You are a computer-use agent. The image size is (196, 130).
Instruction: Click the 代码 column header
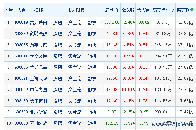point(21,10)
